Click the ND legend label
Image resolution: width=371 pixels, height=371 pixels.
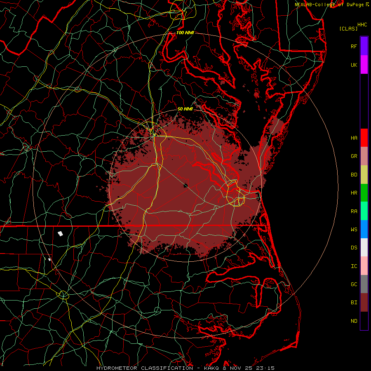click(x=354, y=321)
